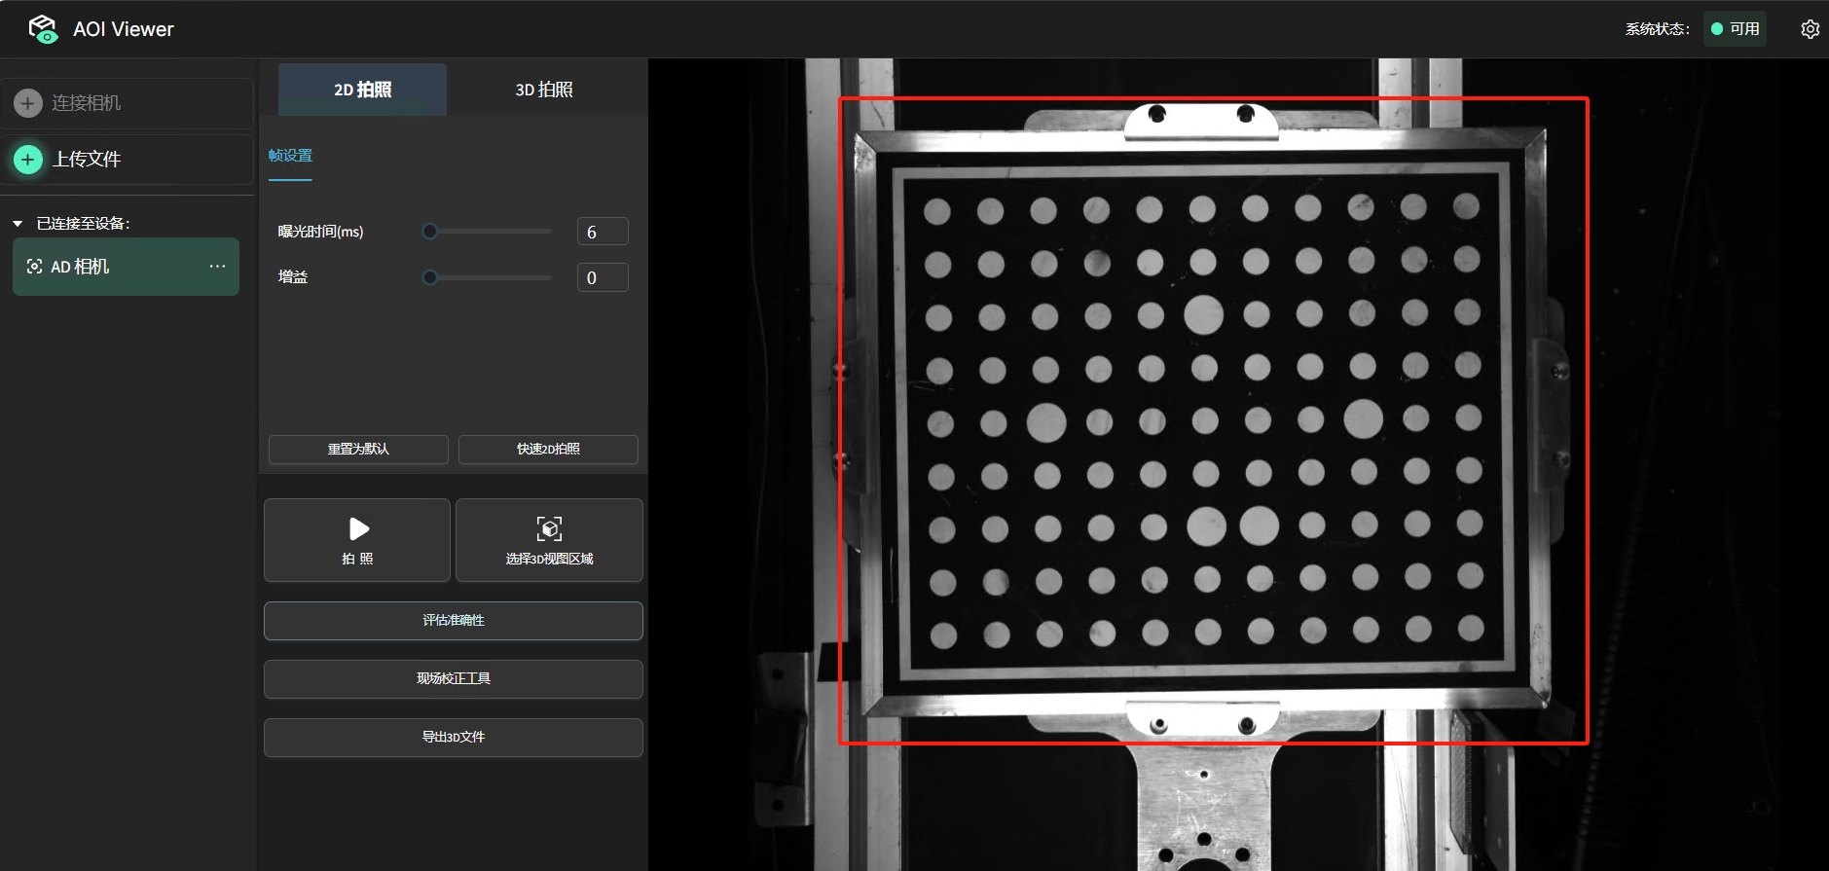
Task: Click the 曝光时间 value field
Action: 603,232
